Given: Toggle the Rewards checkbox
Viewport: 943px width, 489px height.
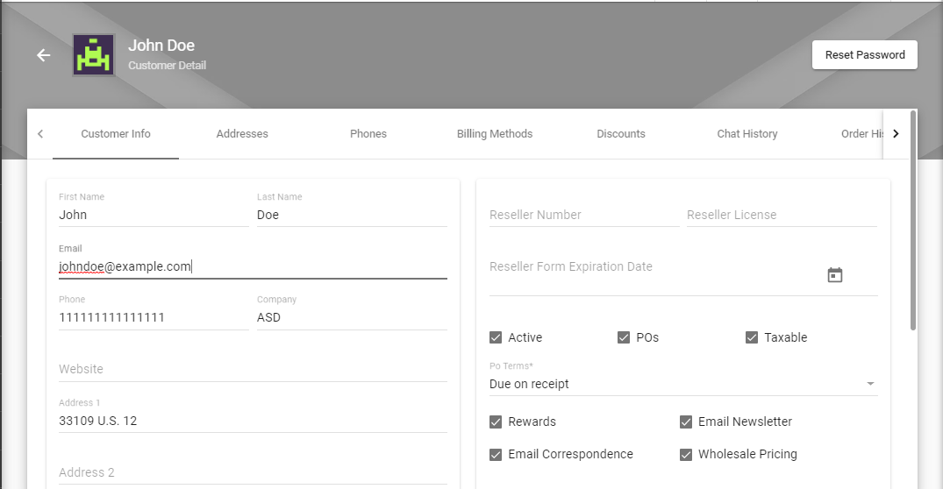Looking at the screenshot, I should click(496, 422).
